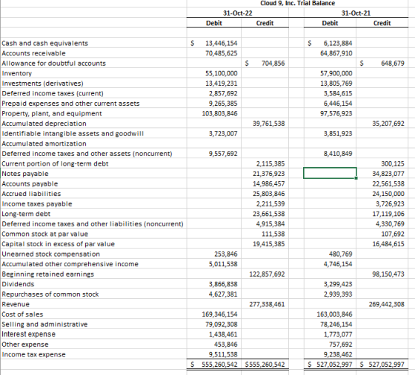Click 'Property, plant, and equipment' label
Viewport: 415px width, 375px height.
pyautogui.click(x=52, y=113)
